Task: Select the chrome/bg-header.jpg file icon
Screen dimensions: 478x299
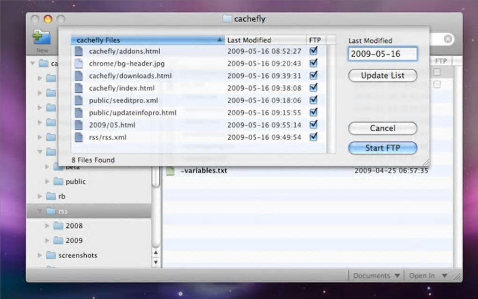Action: click(79, 63)
